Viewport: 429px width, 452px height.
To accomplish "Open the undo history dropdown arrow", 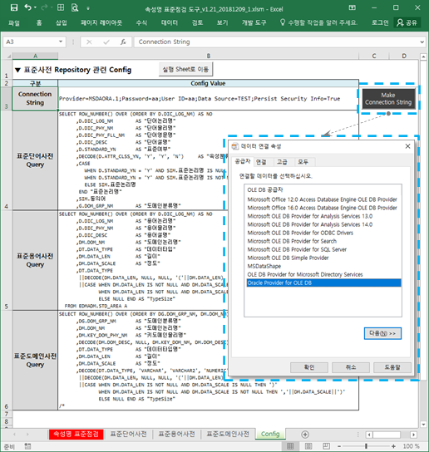I will [35, 7].
